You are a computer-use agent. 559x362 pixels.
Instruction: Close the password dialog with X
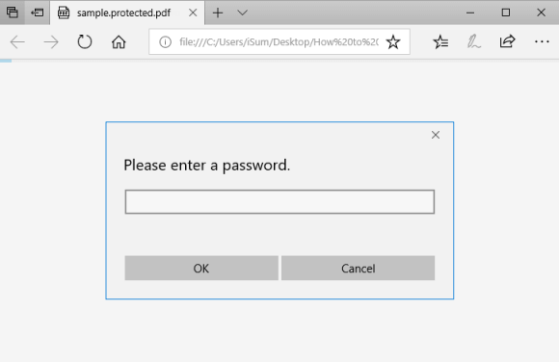pos(436,135)
